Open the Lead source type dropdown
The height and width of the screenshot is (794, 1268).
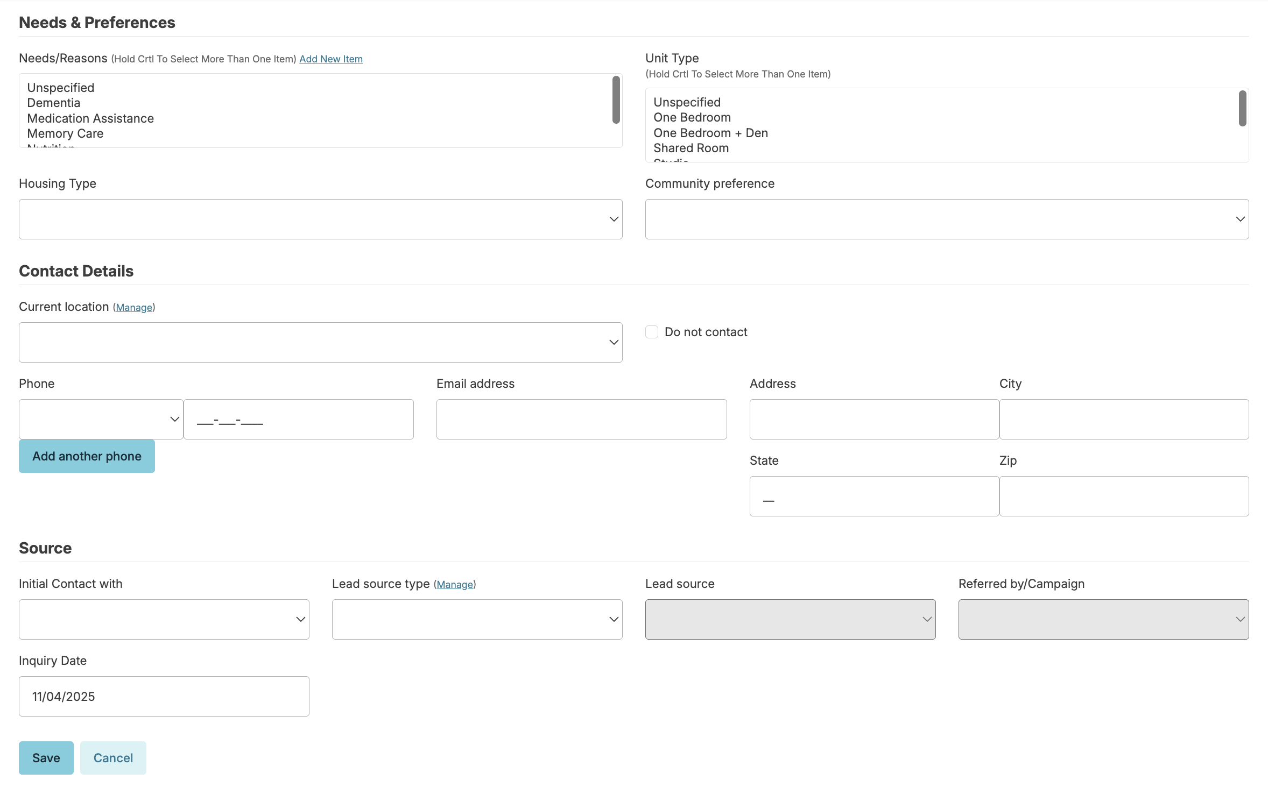point(477,620)
